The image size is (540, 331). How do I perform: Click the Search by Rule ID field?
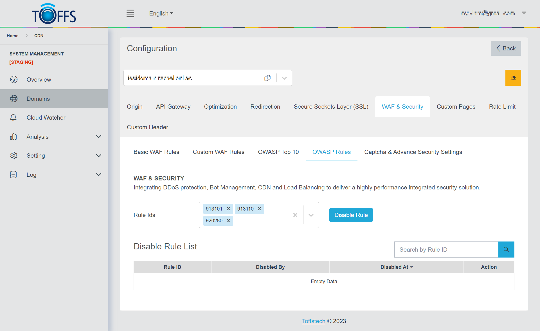446,250
